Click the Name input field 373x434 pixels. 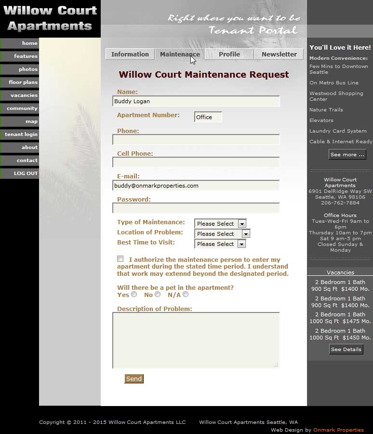(196, 101)
